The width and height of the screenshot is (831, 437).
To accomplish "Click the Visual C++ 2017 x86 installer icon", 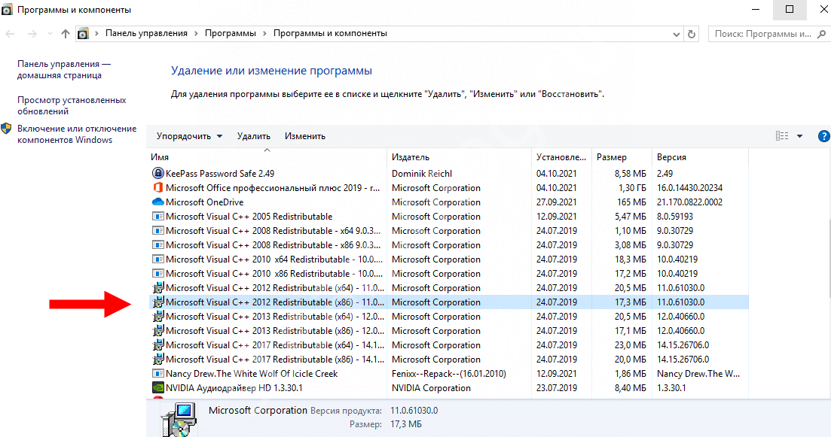I will pos(158,359).
